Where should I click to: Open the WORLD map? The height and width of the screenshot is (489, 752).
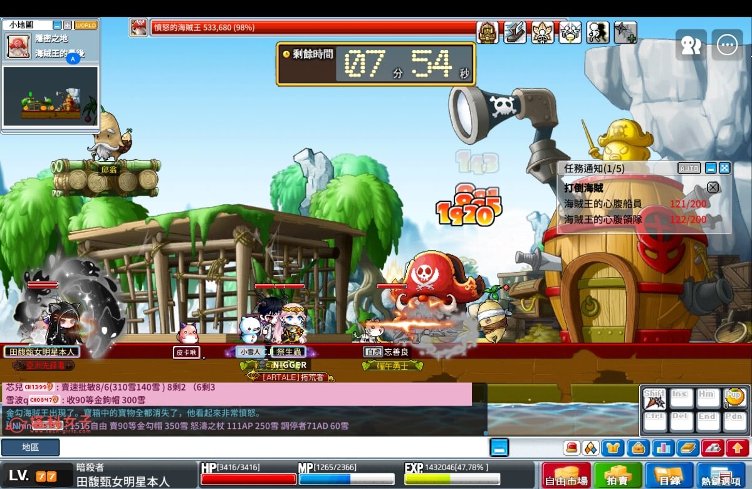point(86,25)
